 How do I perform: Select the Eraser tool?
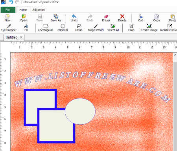tap(106, 18)
